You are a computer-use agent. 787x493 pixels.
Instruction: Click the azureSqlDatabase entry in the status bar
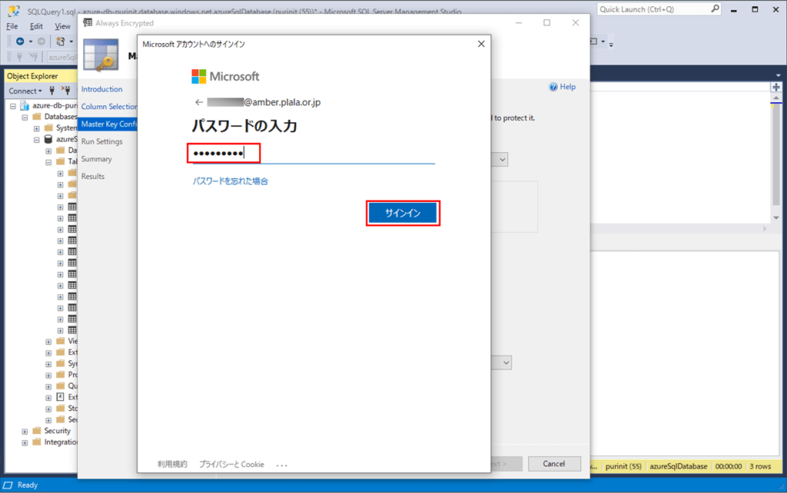(678, 466)
